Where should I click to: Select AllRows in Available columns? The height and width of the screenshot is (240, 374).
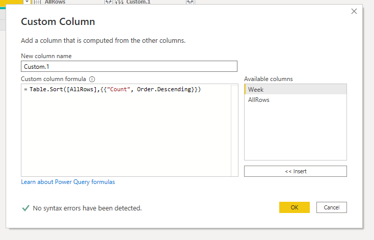[x=296, y=100]
